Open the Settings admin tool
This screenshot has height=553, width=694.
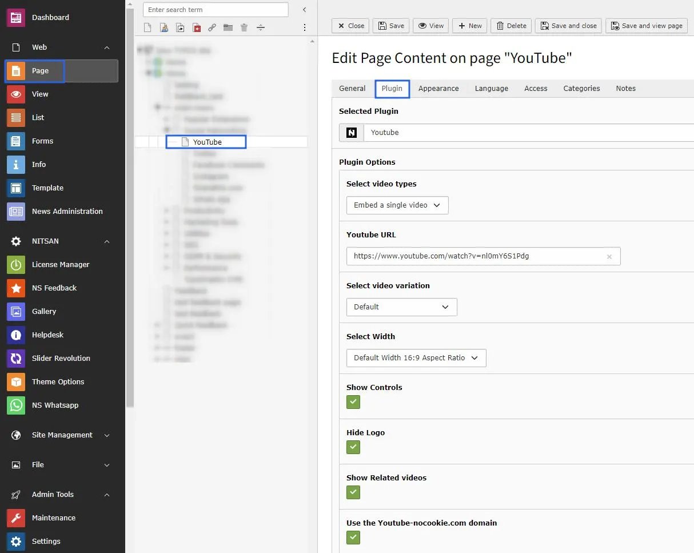coord(62,542)
